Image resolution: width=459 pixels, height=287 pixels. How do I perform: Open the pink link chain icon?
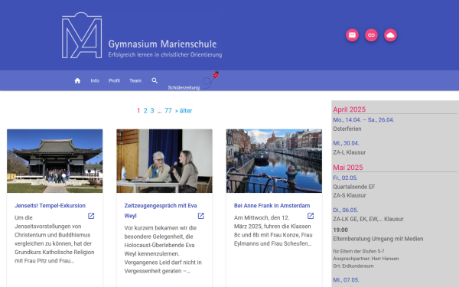click(x=371, y=35)
